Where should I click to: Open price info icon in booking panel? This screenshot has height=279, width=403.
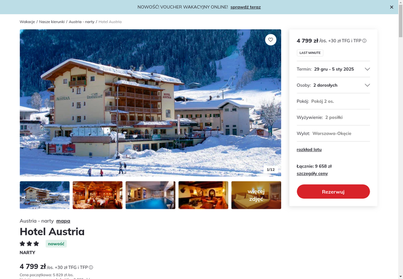coord(364,41)
